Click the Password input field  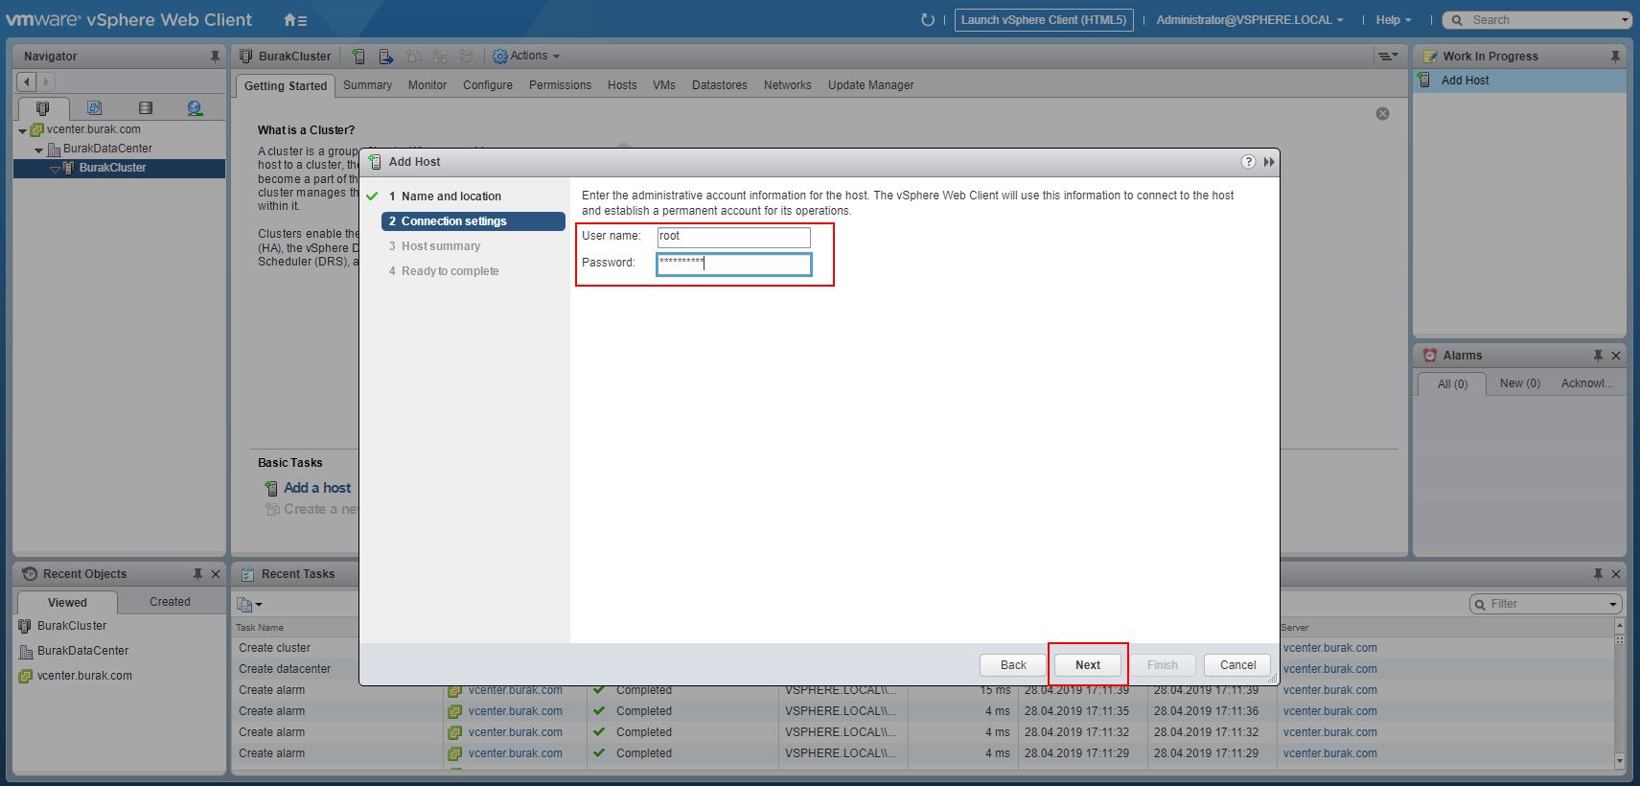coord(734,264)
